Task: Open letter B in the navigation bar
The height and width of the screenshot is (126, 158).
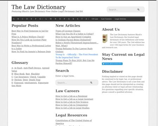Action: pyautogui.click(x=18, y=19)
